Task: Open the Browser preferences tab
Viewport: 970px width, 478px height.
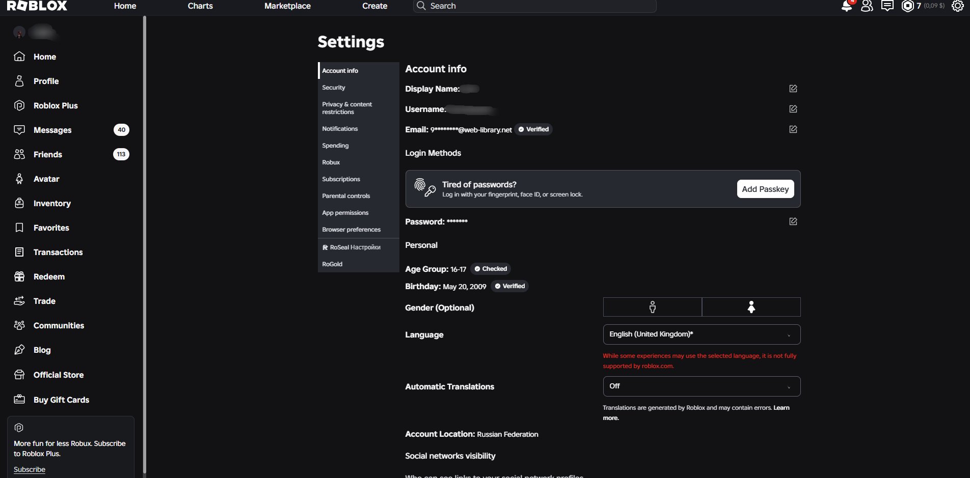Action: (359, 230)
